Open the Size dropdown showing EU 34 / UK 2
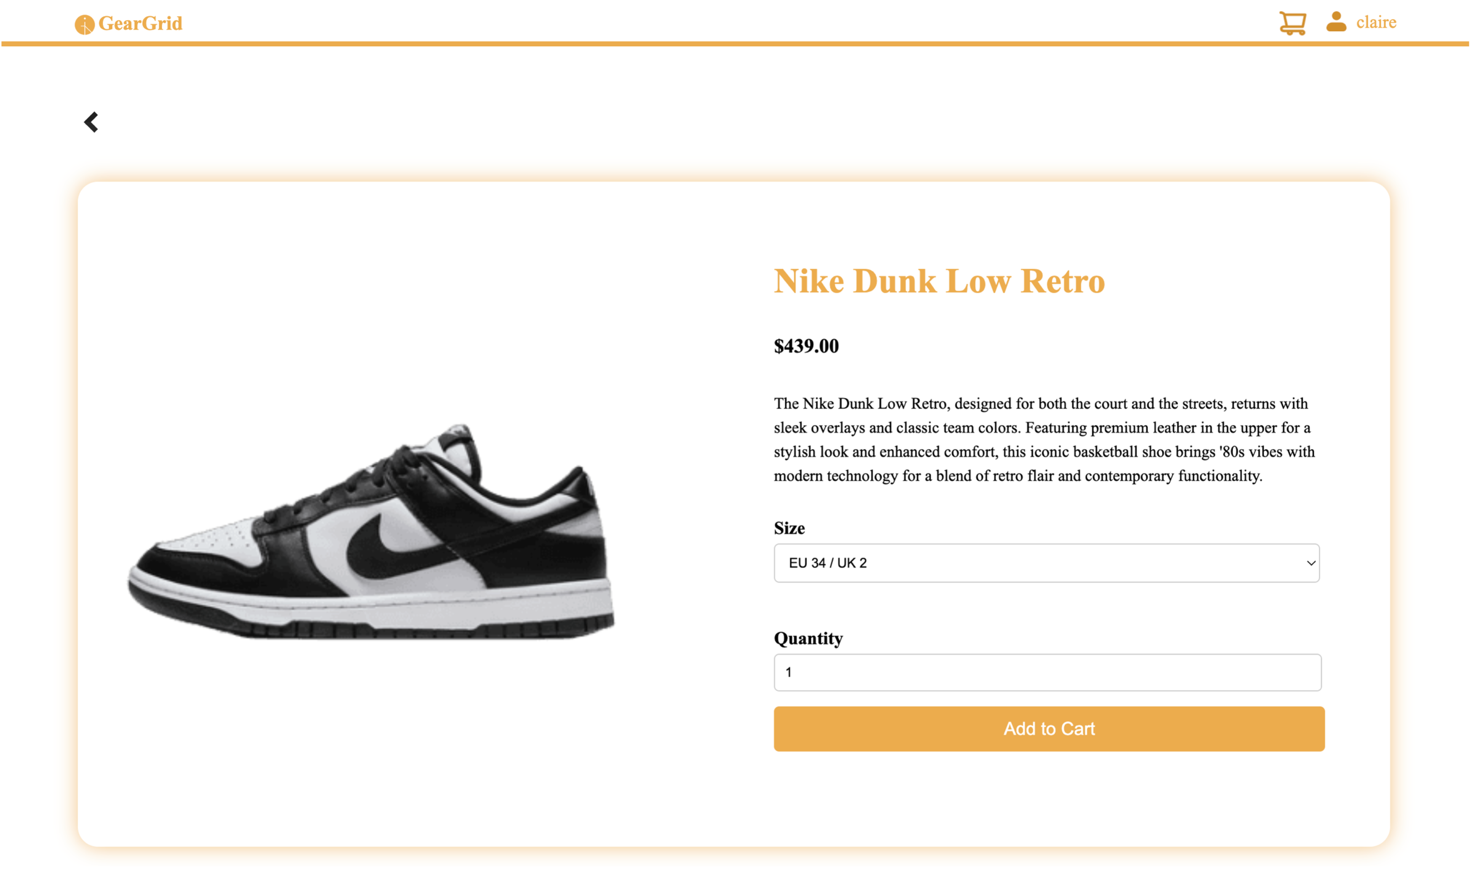Viewport: 1471px width, 869px height. pyautogui.click(x=1046, y=563)
